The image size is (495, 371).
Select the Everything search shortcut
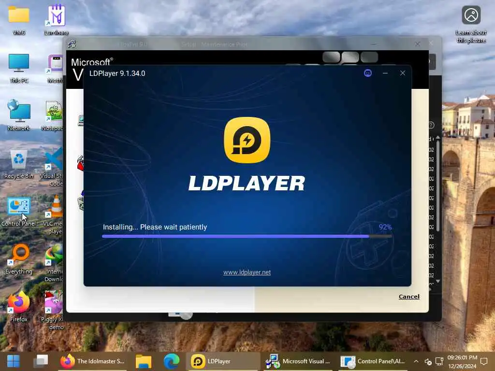pos(19,259)
